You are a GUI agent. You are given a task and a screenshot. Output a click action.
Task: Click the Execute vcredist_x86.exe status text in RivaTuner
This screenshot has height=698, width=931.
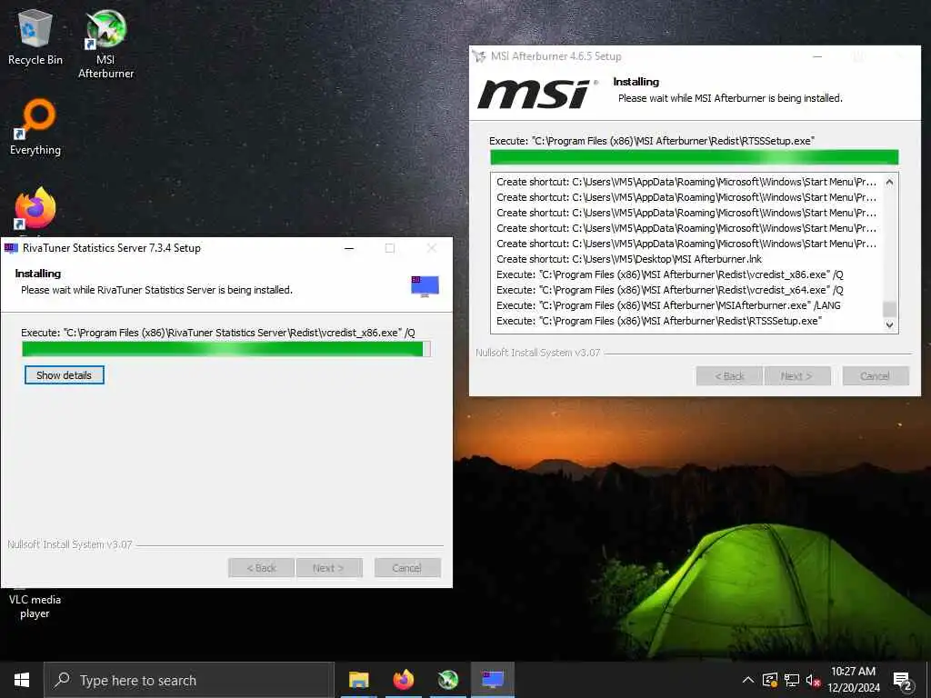click(x=218, y=333)
